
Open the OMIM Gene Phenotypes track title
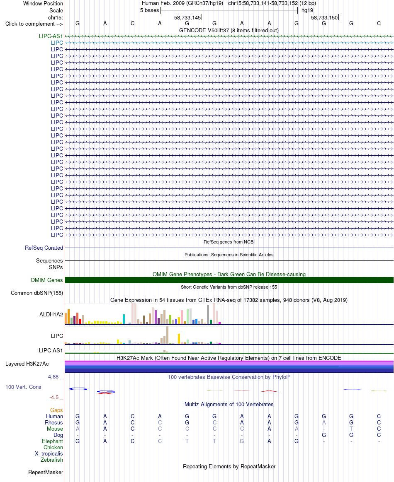tap(229, 274)
